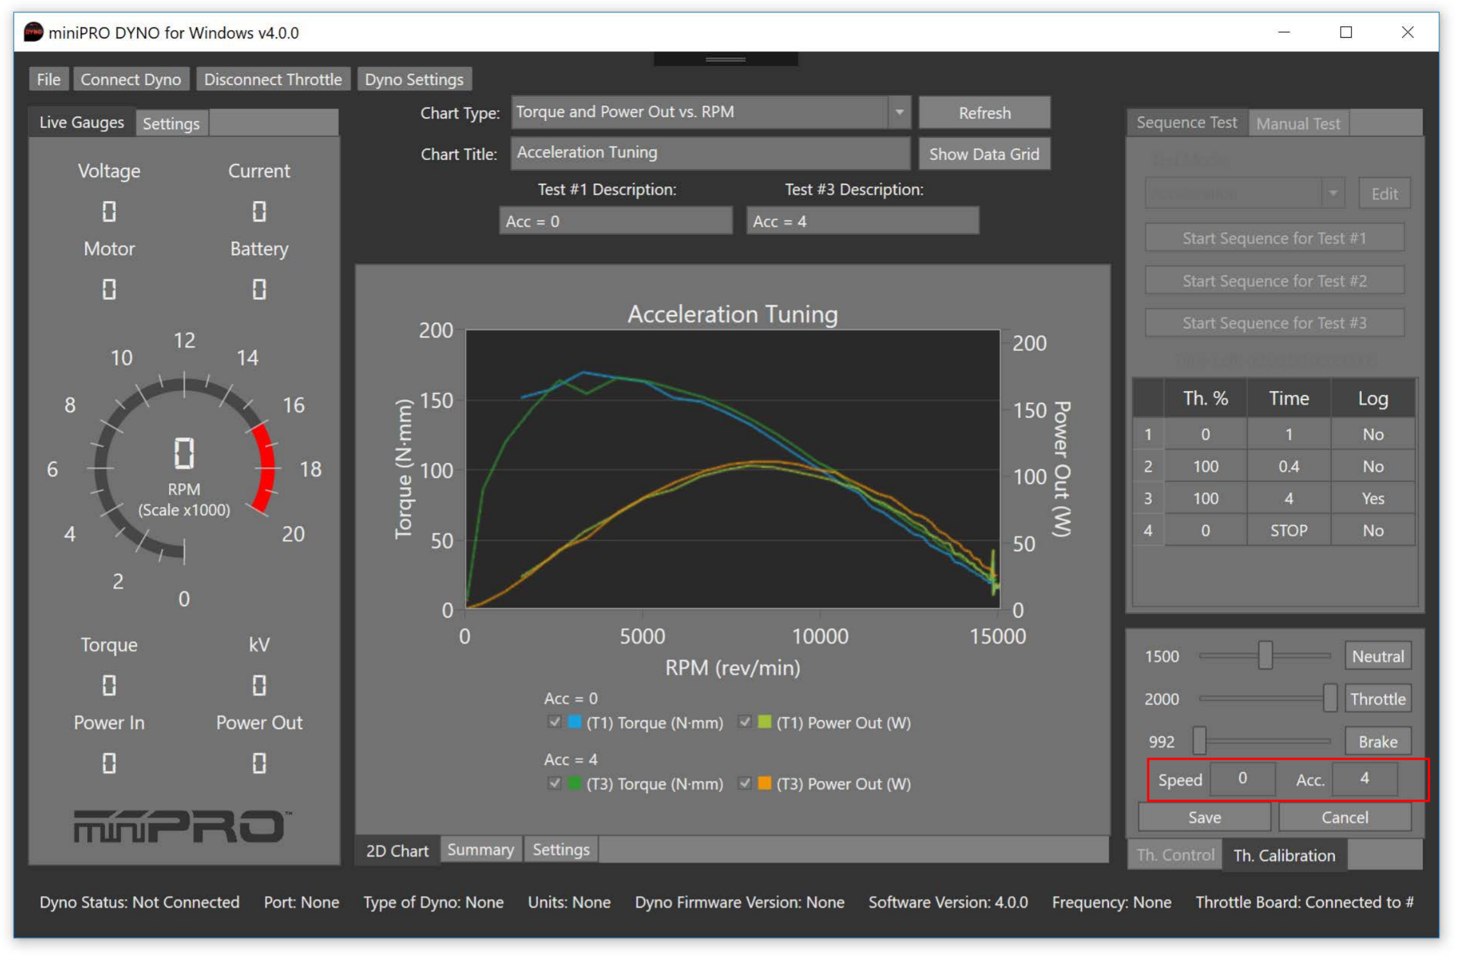The image size is (1463, 969).
Task: Click the blue T1 Torque legend color swatch
Action: point(575,722)
